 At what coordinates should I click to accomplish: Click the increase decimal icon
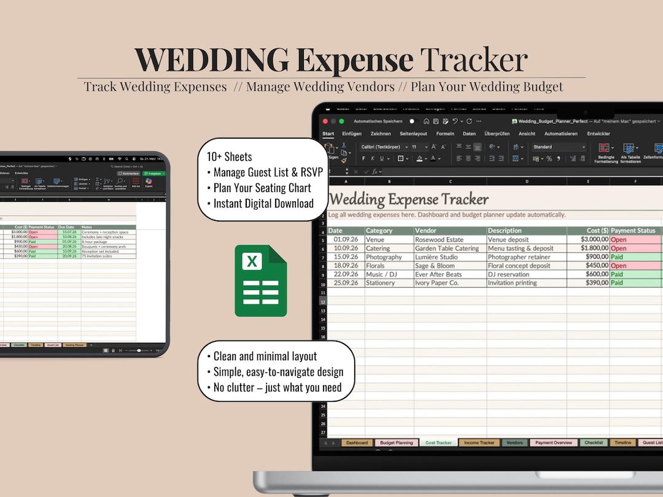click(x=573, y=158)
